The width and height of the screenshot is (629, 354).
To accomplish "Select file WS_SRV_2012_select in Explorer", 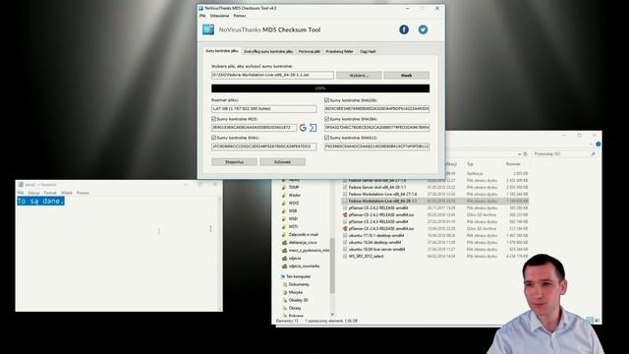I will point(367,256).
